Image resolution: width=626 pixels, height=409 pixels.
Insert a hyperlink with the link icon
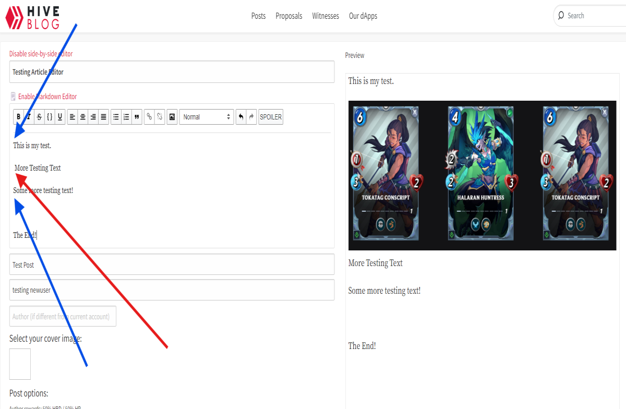[149, 117]
